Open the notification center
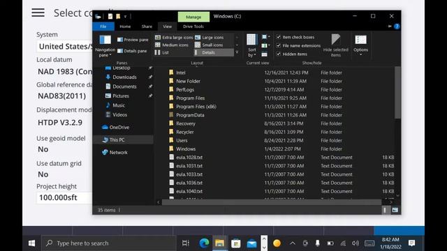447x251 pixels. point(411,243)
